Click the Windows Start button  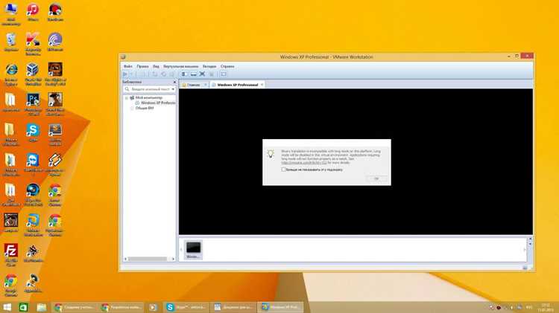pyautogui.click(x=7, y=307)
